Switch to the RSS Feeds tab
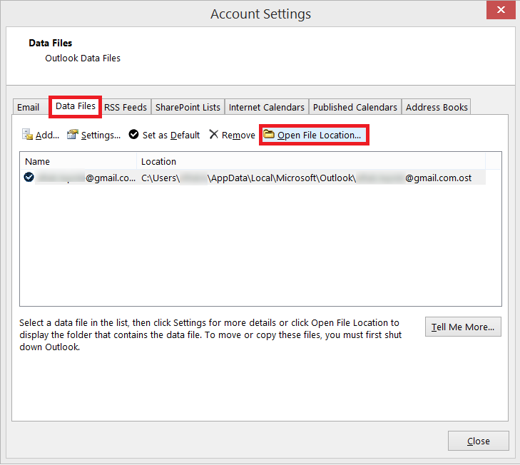 pos(126,107)
